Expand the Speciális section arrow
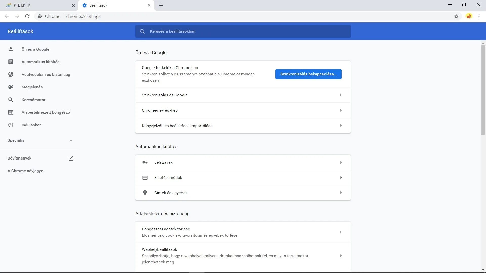 pyautogui.click(x=71, y=140)
